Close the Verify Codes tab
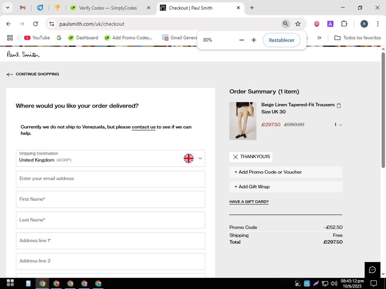This screenshot has height=289, width=386. (148, 8)
